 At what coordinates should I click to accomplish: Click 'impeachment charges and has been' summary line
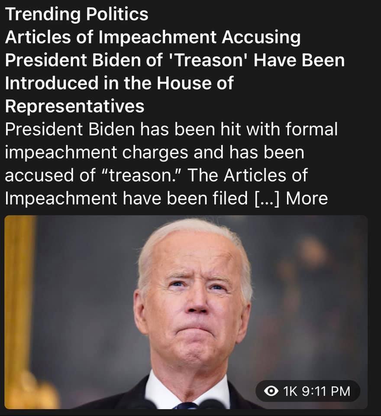tap(154, 153)
